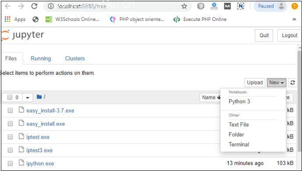Viewport: 302px width, 171px height.
Task: Go back with the browser back arrow
Action: click(x=7, y=6)
